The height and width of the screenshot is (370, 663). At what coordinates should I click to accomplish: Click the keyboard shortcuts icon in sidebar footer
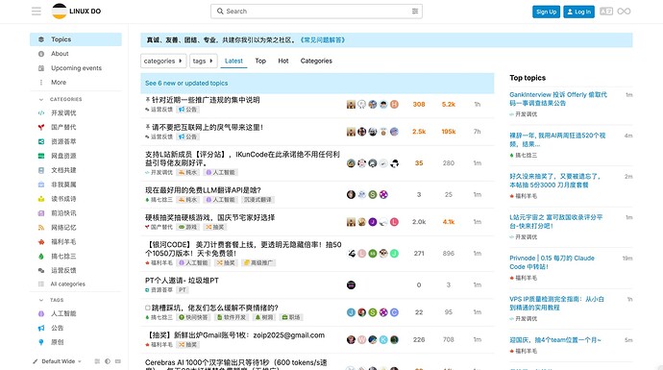pyautogui.click(x=118, y=361)
